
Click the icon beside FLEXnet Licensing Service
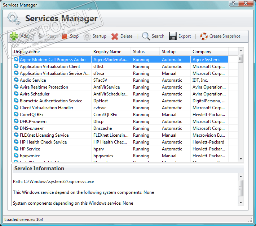coord(16,135)
